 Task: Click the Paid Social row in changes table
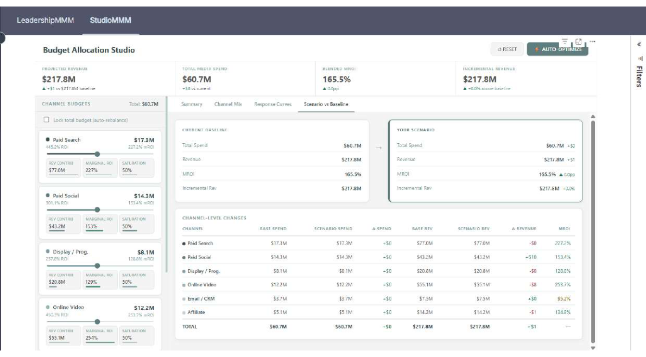click(x=378, y=257)
